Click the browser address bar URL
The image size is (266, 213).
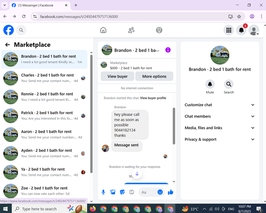point(79,16)
